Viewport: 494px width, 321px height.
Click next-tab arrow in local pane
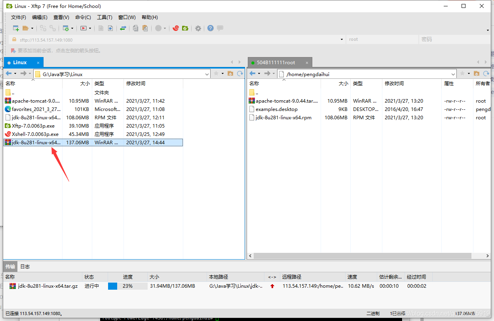point(239,62)
